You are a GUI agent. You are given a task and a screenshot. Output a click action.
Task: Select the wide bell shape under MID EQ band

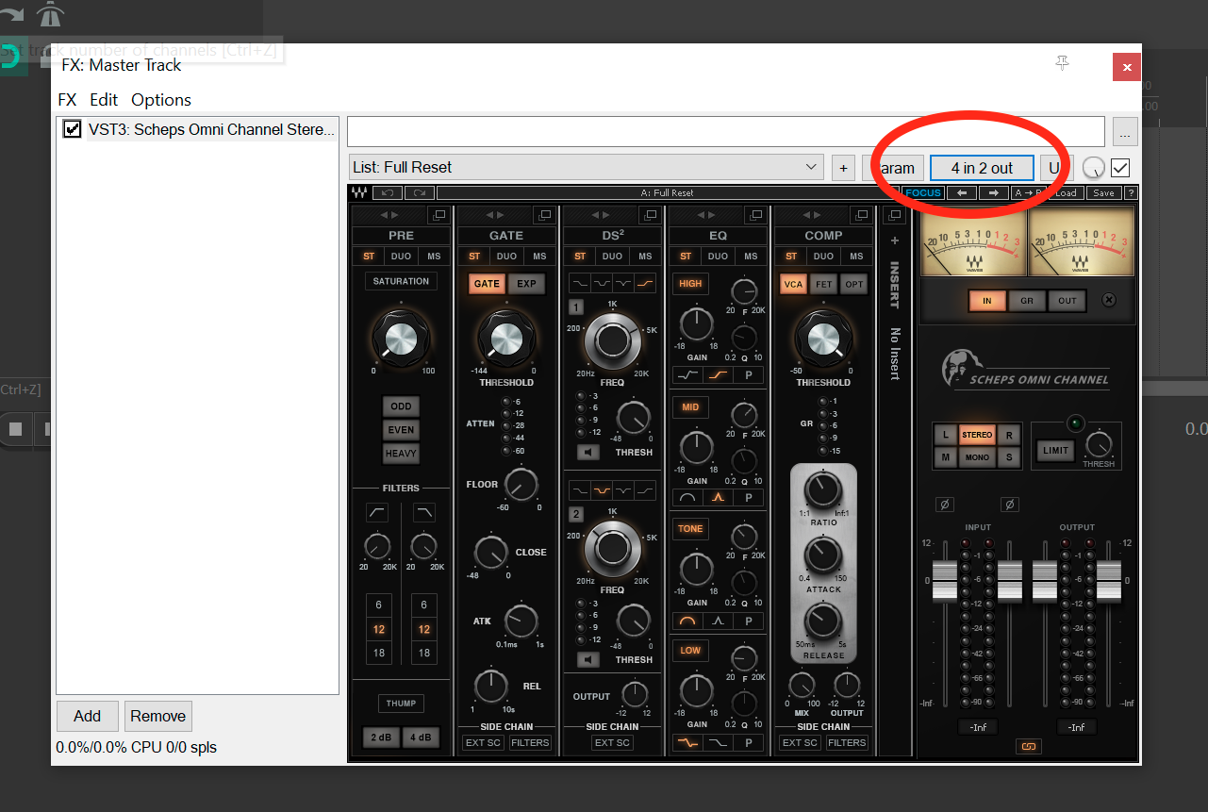tap(688, 497)
